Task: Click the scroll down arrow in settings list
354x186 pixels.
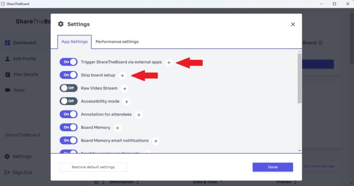Action: coord(300,151)
